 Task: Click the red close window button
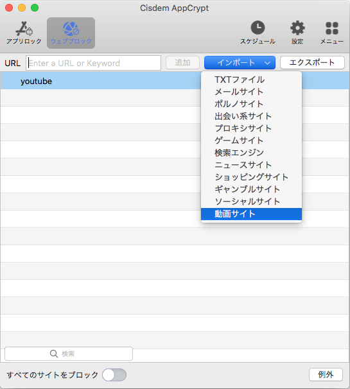(x=9, y=8)
